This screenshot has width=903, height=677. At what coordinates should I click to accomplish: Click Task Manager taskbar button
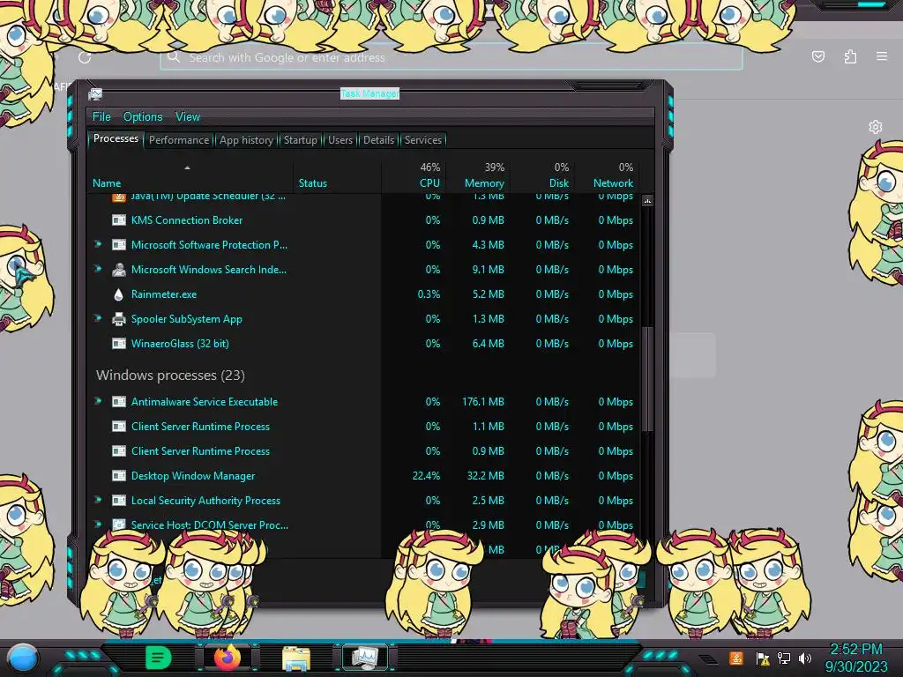click(365, 658)
